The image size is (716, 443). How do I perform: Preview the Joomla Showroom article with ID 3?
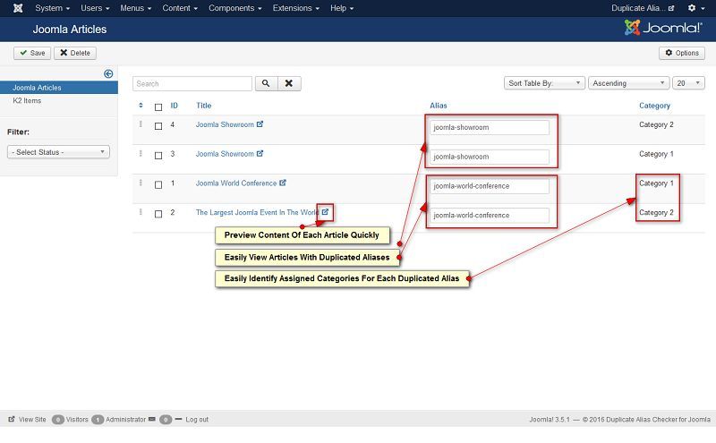(x=260, y=153)
